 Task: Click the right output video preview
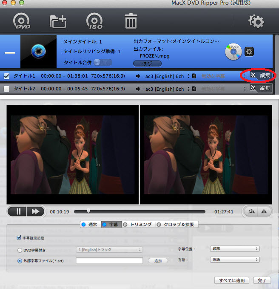coord(206,155)
